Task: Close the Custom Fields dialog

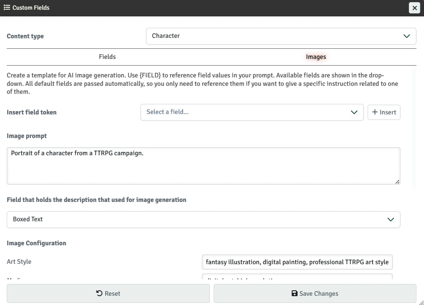Action: [414, 8]
